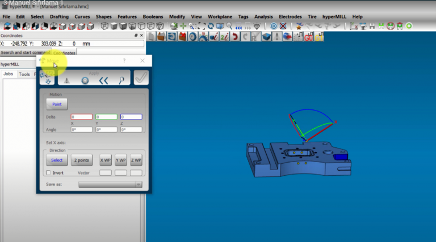Click the Point button under Motion
The image size is (436, 242).
point(57,104)
